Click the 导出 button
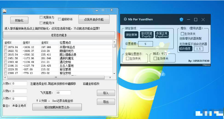224x119 pixels. tap(106, 102)
